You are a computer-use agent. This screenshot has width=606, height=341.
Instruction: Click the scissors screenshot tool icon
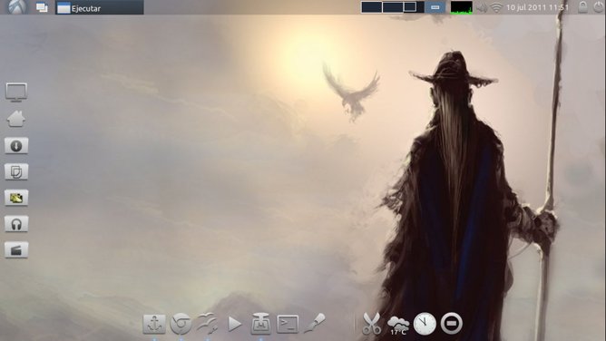pyautogui.click(x=371, y=324)
